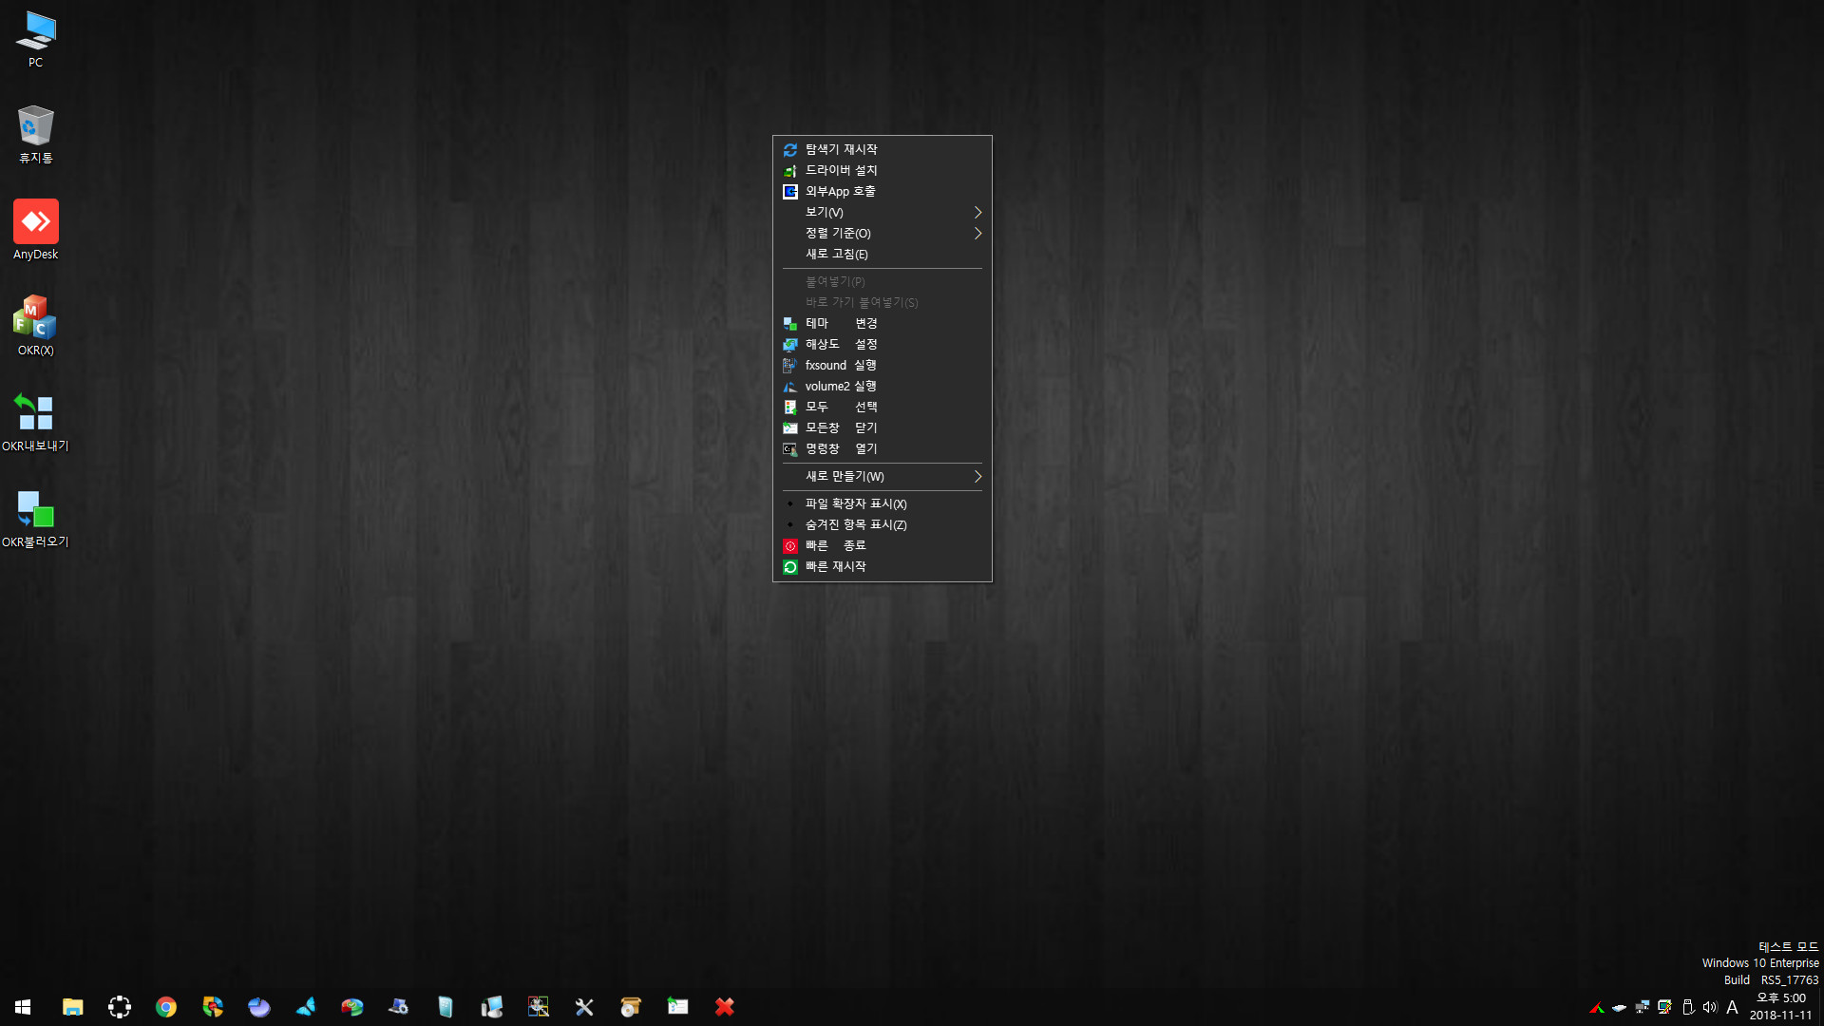This screenshot has width=1824, height=1026.
Task: Click the drive-shaped tray icon
Action: 1620,1008
